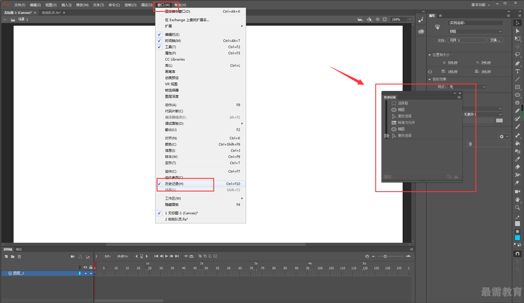This screenshot has width=524, height=303.
Task: Select the Eraser tool
Action: click(x=517, y=167)
